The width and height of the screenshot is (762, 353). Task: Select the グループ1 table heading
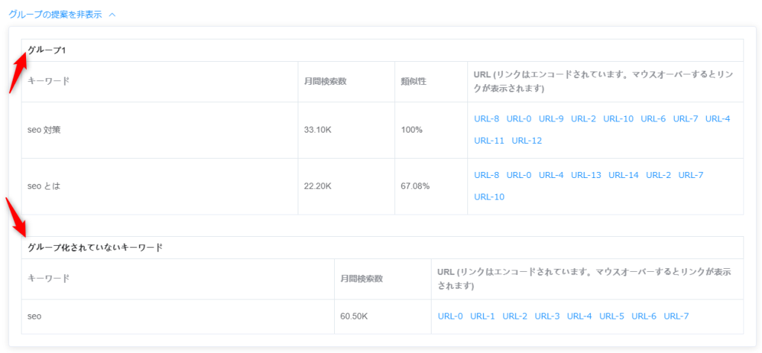[x=47, y=50]
